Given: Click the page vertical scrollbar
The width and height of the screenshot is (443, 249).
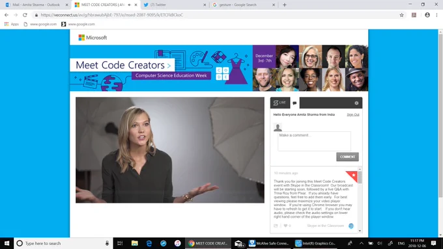Looking at the screenshot, I should point(440,116).
